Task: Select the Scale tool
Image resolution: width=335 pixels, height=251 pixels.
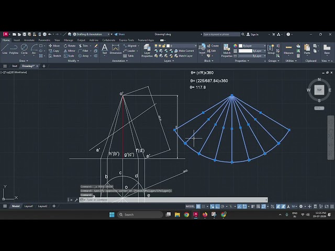Action: pyautogui.click(x=69, y=56)
